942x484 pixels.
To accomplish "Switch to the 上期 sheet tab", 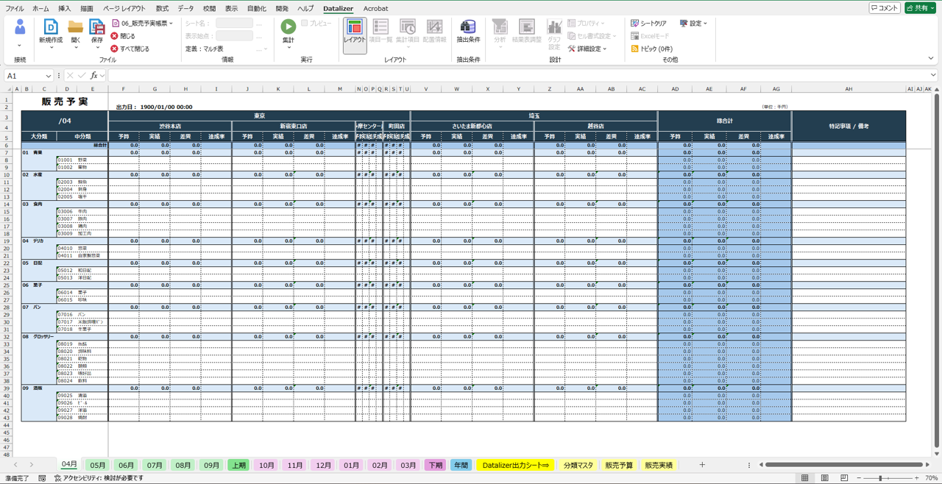I will pyautogui.click(x=238, y=465).
